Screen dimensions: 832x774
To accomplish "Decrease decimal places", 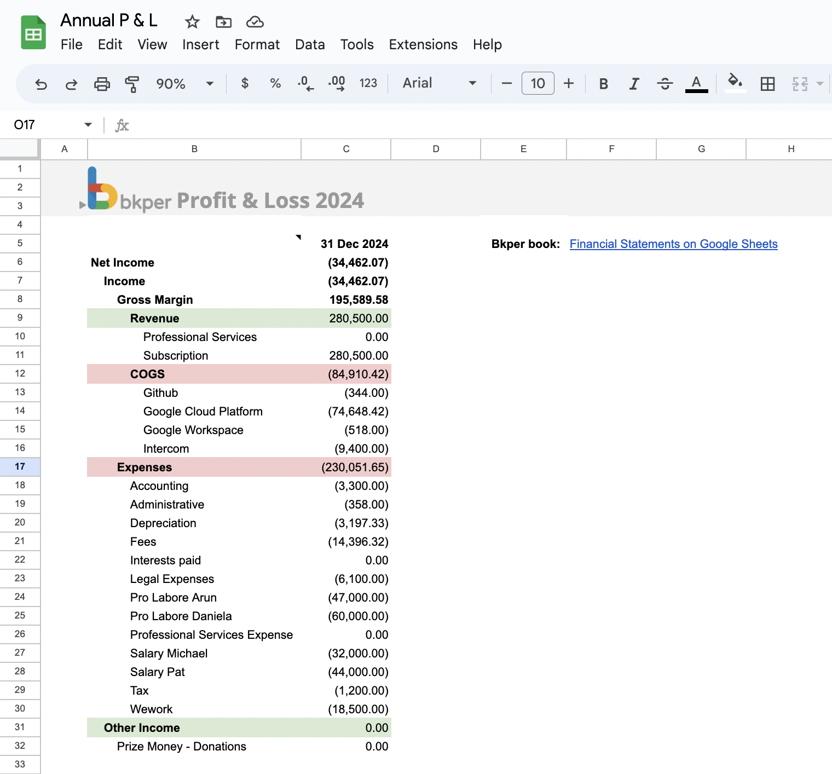I will [305, 83].
